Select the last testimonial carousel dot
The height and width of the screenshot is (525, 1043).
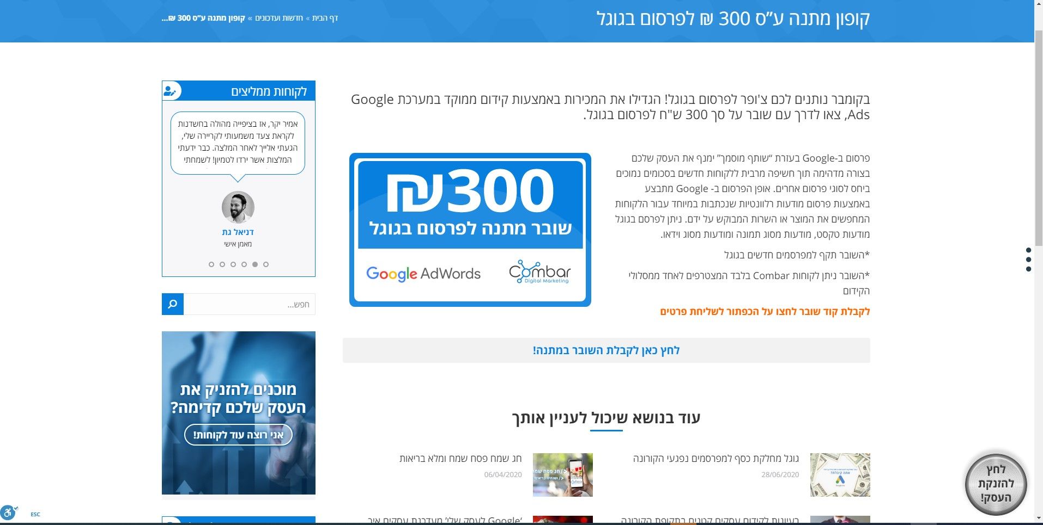click(266, 264)
